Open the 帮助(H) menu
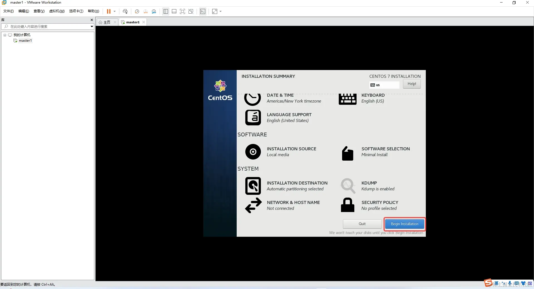 pyautogui.click(x=93, y=11)
